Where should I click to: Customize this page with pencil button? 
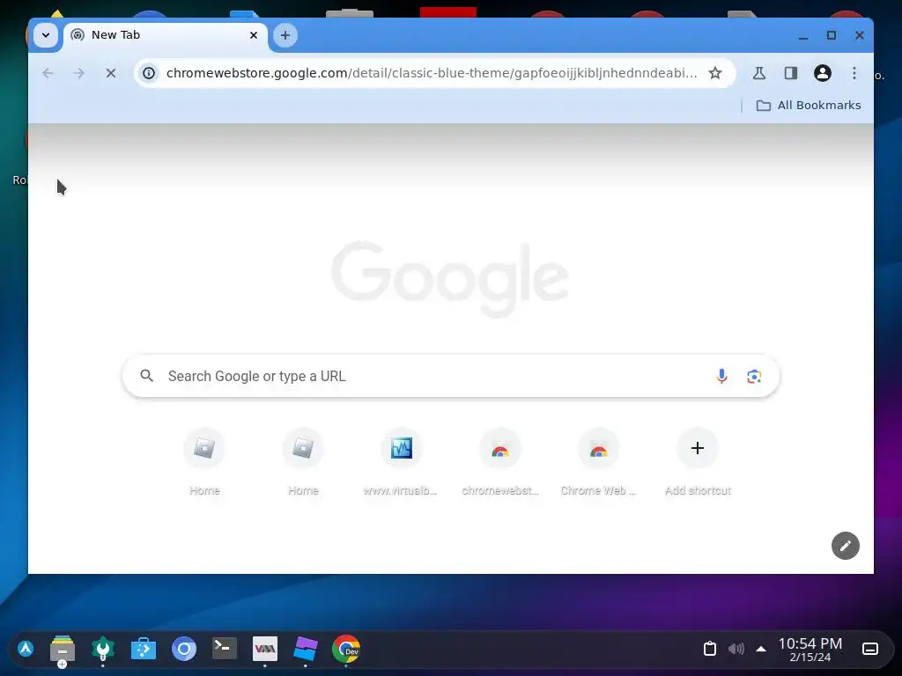click(845, 546)
